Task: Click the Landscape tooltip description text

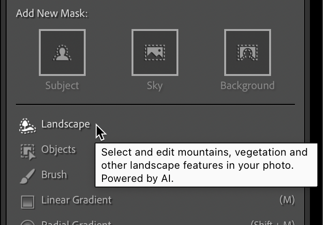Action: click(x=204, y=165)
